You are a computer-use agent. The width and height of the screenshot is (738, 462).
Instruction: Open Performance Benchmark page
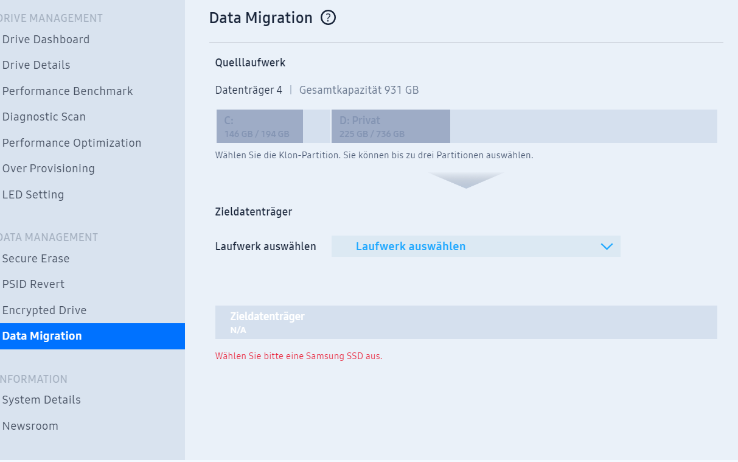coord(68,91)
